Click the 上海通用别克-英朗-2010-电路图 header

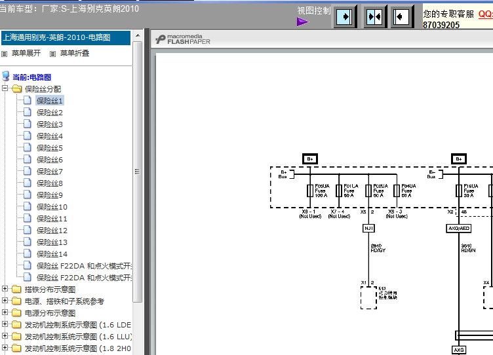[66, 38]
